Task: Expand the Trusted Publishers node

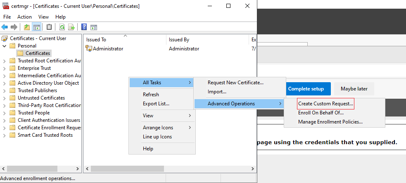Action: pyautogui.click(x=5, y=90)
